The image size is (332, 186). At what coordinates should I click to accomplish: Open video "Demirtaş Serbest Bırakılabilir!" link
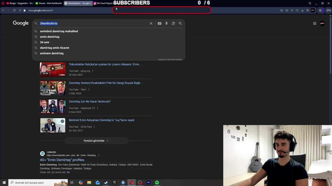[106, 83]
